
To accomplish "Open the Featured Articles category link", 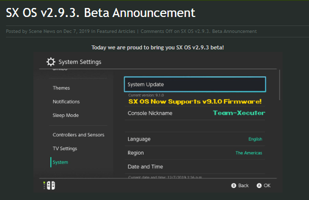I will click(x=116, y=31).
